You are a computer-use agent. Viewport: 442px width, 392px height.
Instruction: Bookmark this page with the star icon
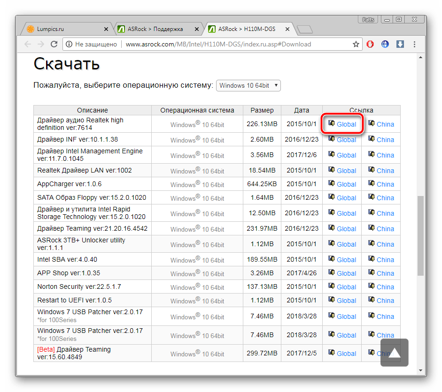point(356,45)
